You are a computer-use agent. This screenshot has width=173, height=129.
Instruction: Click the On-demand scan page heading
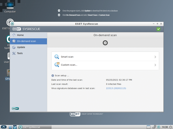105,35
